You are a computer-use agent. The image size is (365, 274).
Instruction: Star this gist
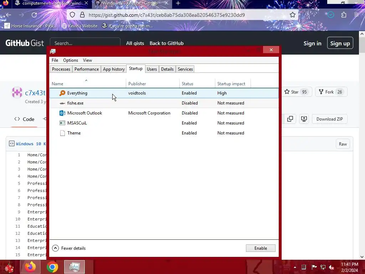pyautogui.click(x=295, y=92)
